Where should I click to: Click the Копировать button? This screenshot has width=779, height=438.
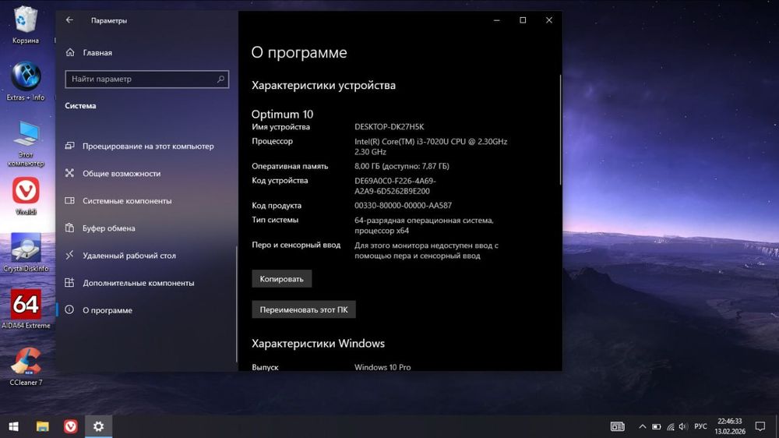click(282, 279)
